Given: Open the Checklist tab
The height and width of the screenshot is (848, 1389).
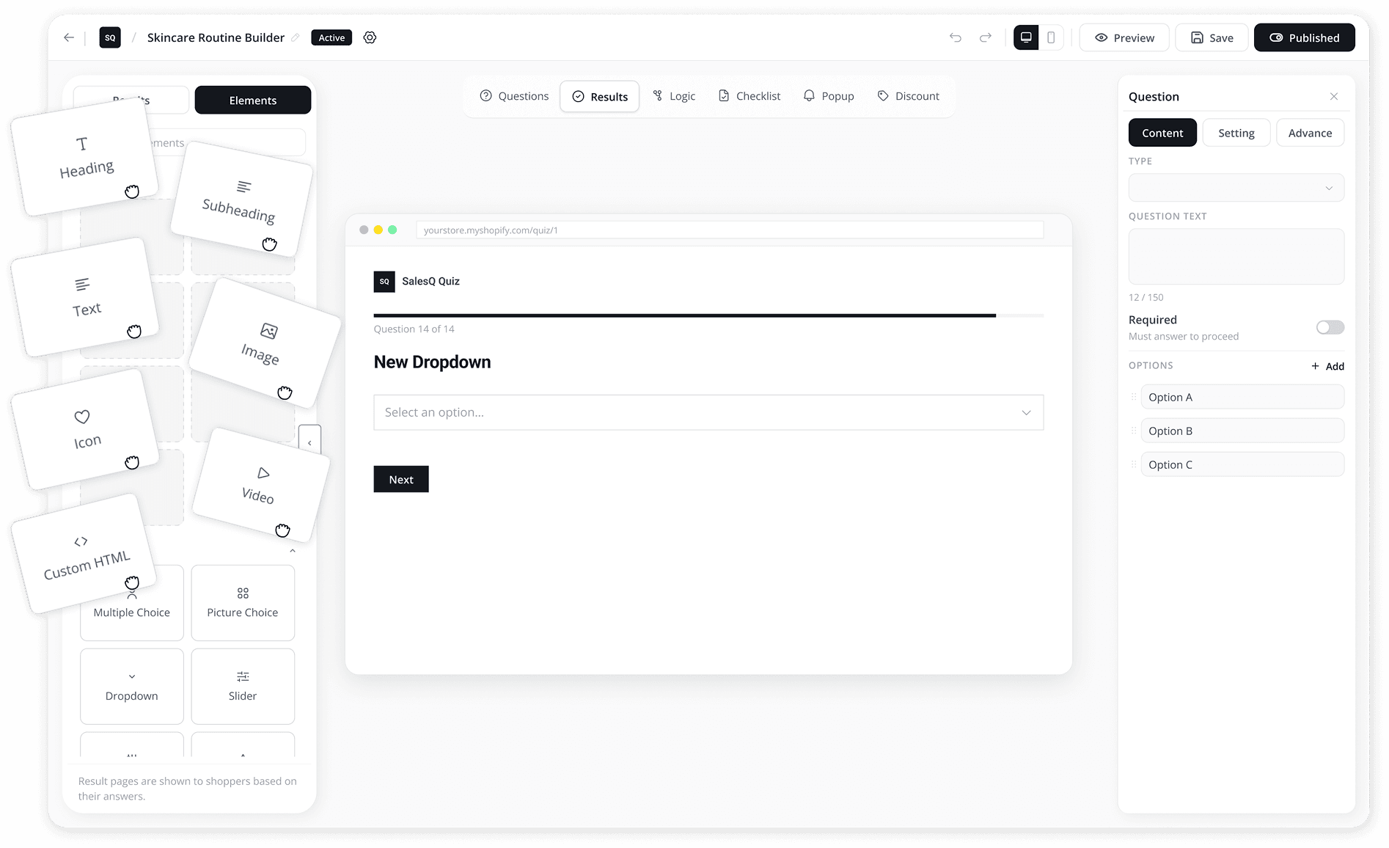Looking at the screenshot, I should coord(750,96).
